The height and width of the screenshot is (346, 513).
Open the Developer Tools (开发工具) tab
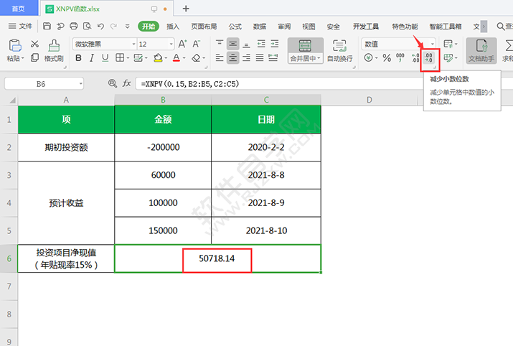click(365, 26)
